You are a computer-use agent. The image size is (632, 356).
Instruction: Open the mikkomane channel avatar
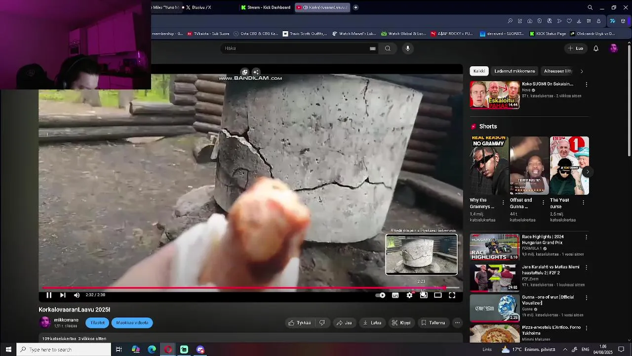tap(45, 323)
